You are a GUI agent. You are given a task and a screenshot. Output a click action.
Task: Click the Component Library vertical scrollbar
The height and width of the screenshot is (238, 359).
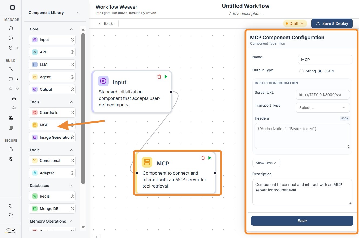[x=83, y=108]
